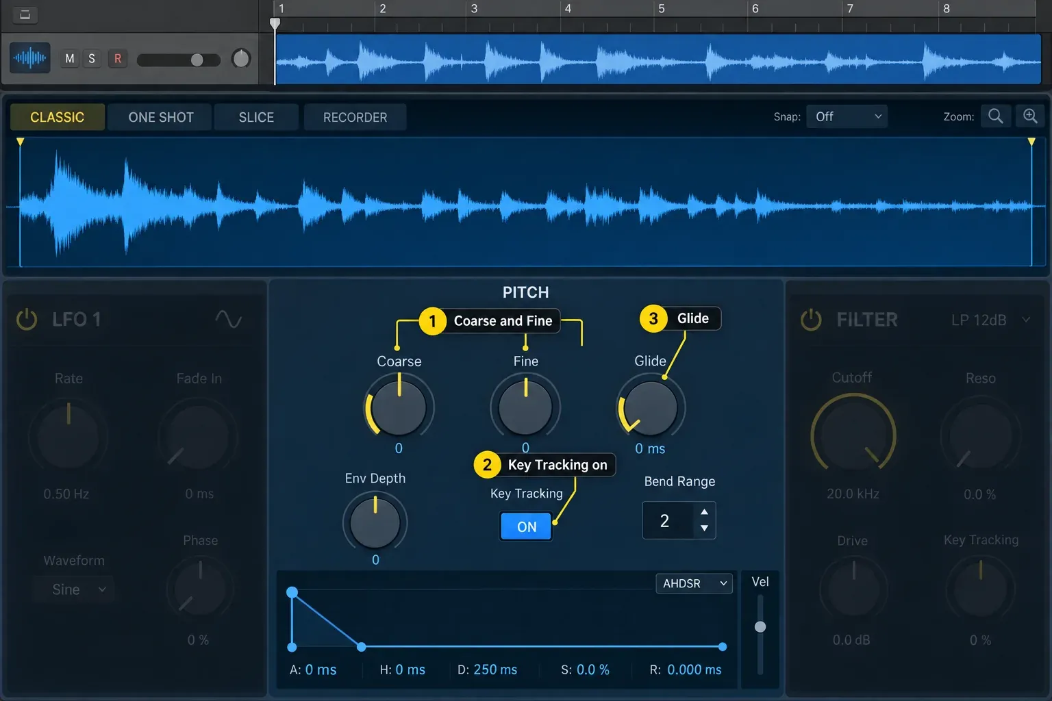Click the 0 ms Glide value
This screenshot has height=701, width=1052.
point(650,448)
